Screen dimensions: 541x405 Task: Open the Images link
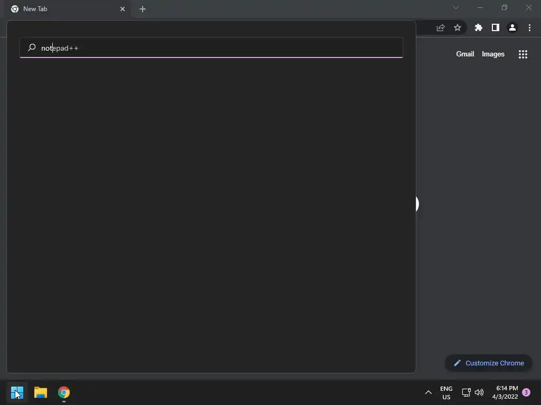click(x=493, y=54)
